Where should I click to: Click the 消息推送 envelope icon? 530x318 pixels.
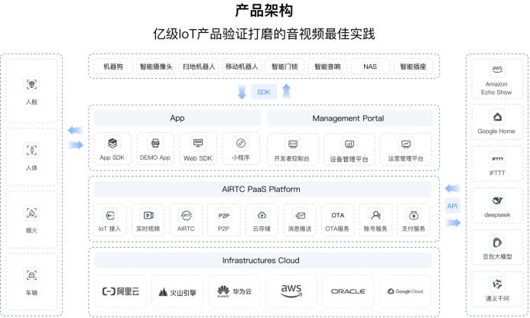[301, 216]
